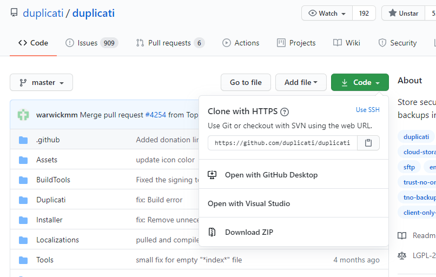The height and width of the screenshot is (277, 436).
Task: Choose Open with Visual Studio
Action: pyautogui.click(x=294, y=203)
